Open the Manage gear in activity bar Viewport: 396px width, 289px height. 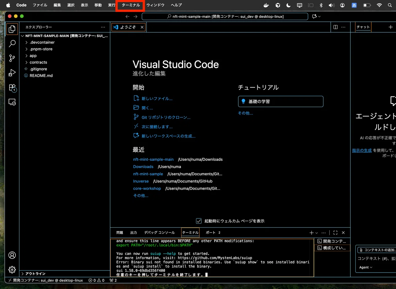12,270
